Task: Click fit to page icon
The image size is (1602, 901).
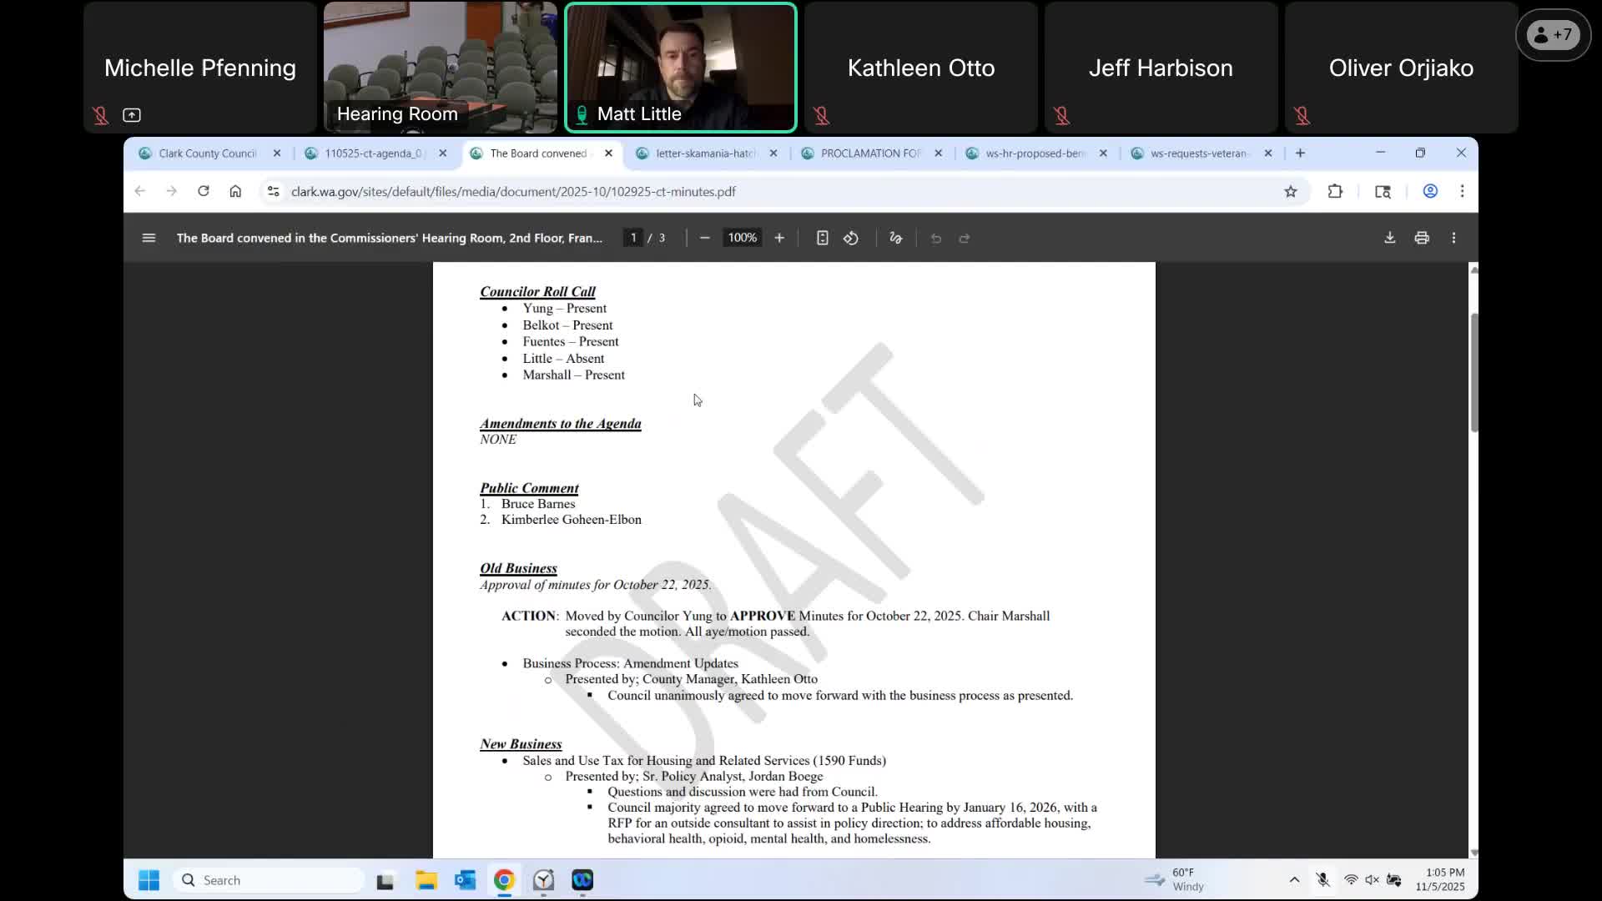Action: (822, 238)
